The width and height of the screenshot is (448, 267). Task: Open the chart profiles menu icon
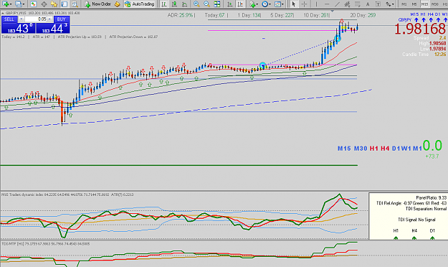pos(19,4)
